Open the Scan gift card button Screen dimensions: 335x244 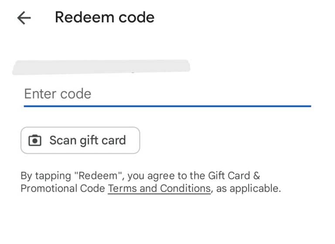[x=80, y=140]
